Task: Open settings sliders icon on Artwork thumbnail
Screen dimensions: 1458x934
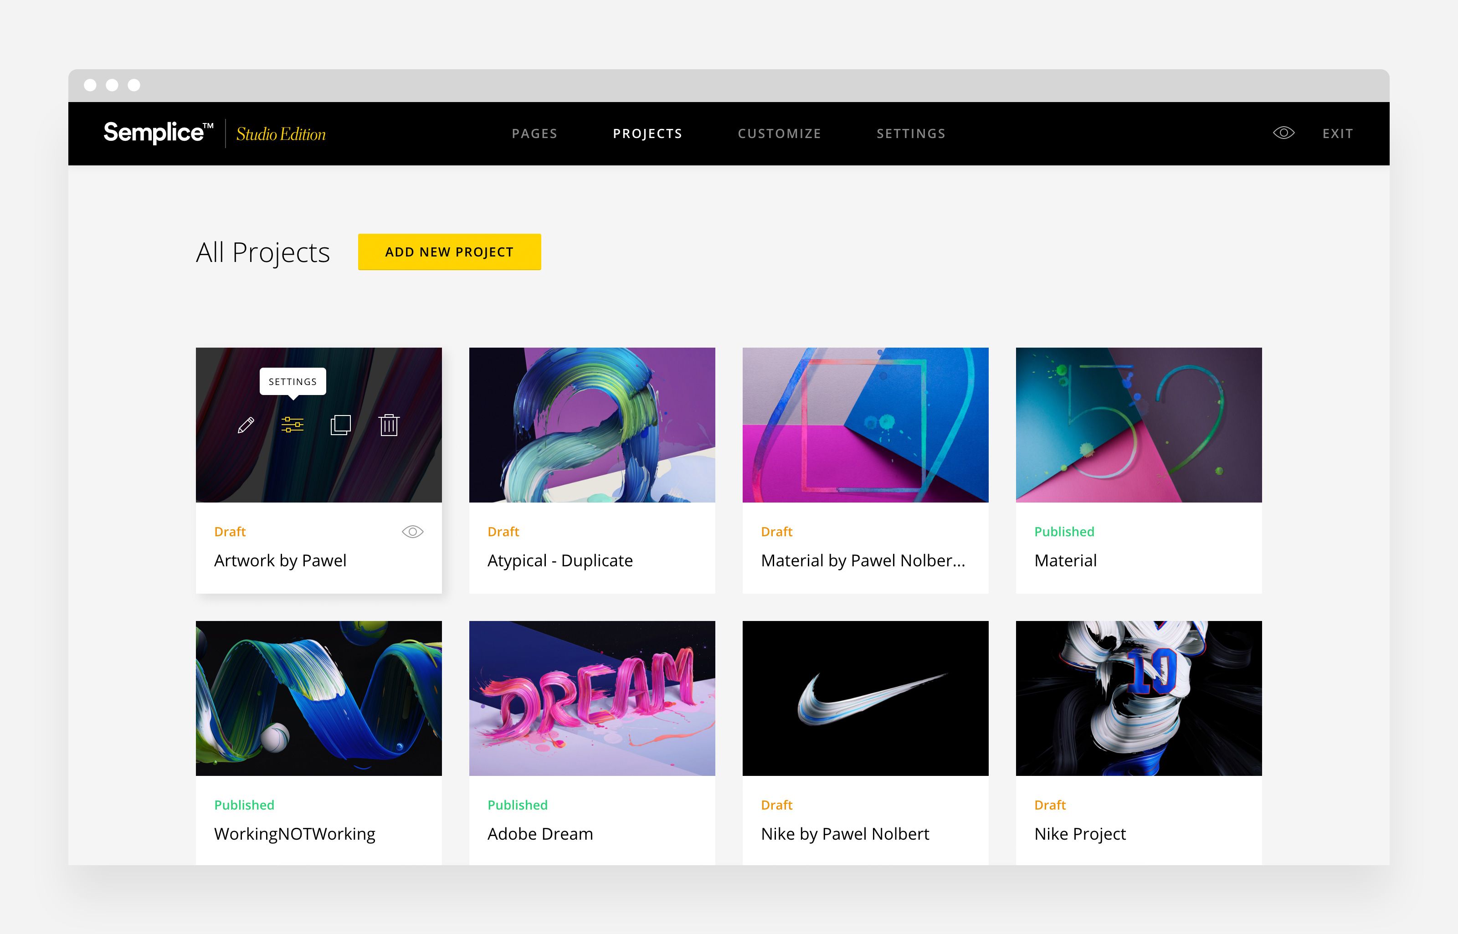Action: click(x=293, y=425)
